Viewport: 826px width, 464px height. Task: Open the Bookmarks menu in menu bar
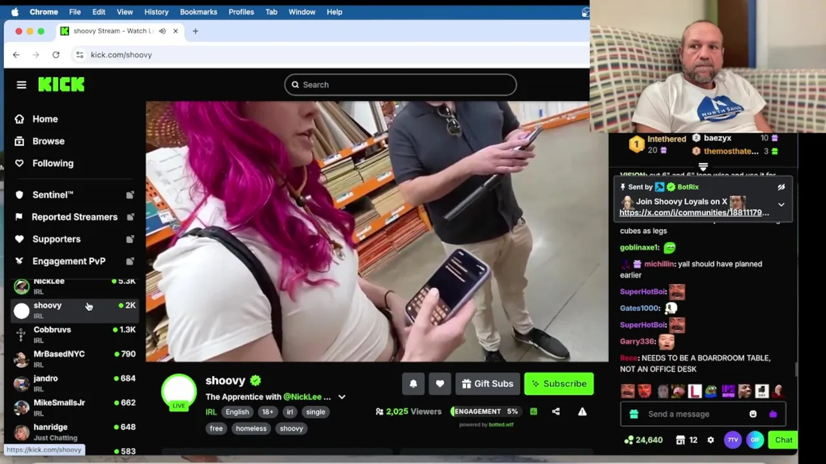point(199,12)
